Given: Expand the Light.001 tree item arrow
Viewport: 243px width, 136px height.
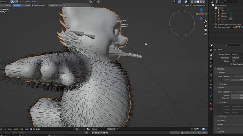Looking at the screenshot, I should click(x=216, y=14).
